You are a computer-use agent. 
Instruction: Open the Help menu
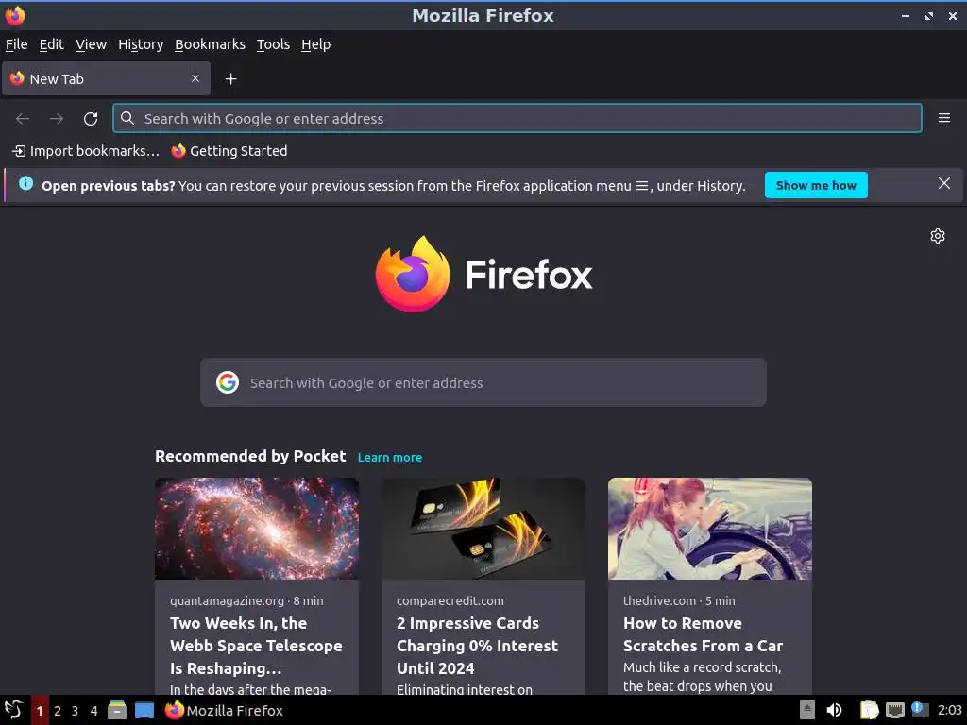(315, 44)
